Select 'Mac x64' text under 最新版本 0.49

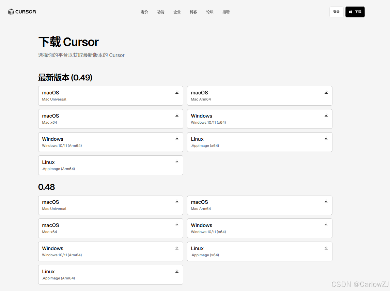click(x=49, y=122)
